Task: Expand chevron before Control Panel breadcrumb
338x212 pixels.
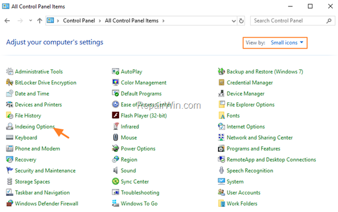Action: click(x=58, y=21)
